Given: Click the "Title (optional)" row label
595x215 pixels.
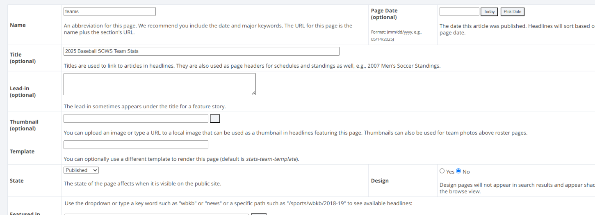Looking at the screenshot, I should pos(23,58).
